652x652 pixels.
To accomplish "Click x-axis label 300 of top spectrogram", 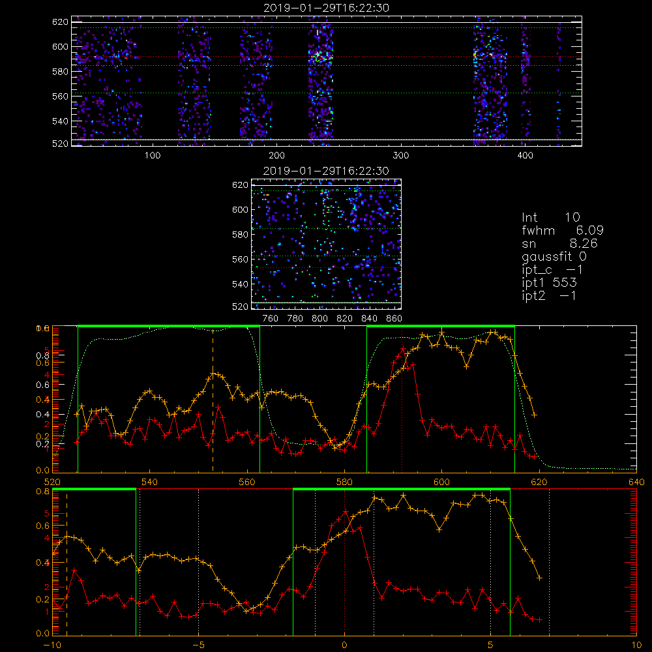I will tap(401, 156).
